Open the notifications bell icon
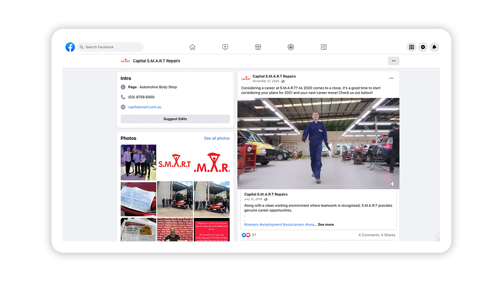Viewport: 502px width, 282px height. 434,47
